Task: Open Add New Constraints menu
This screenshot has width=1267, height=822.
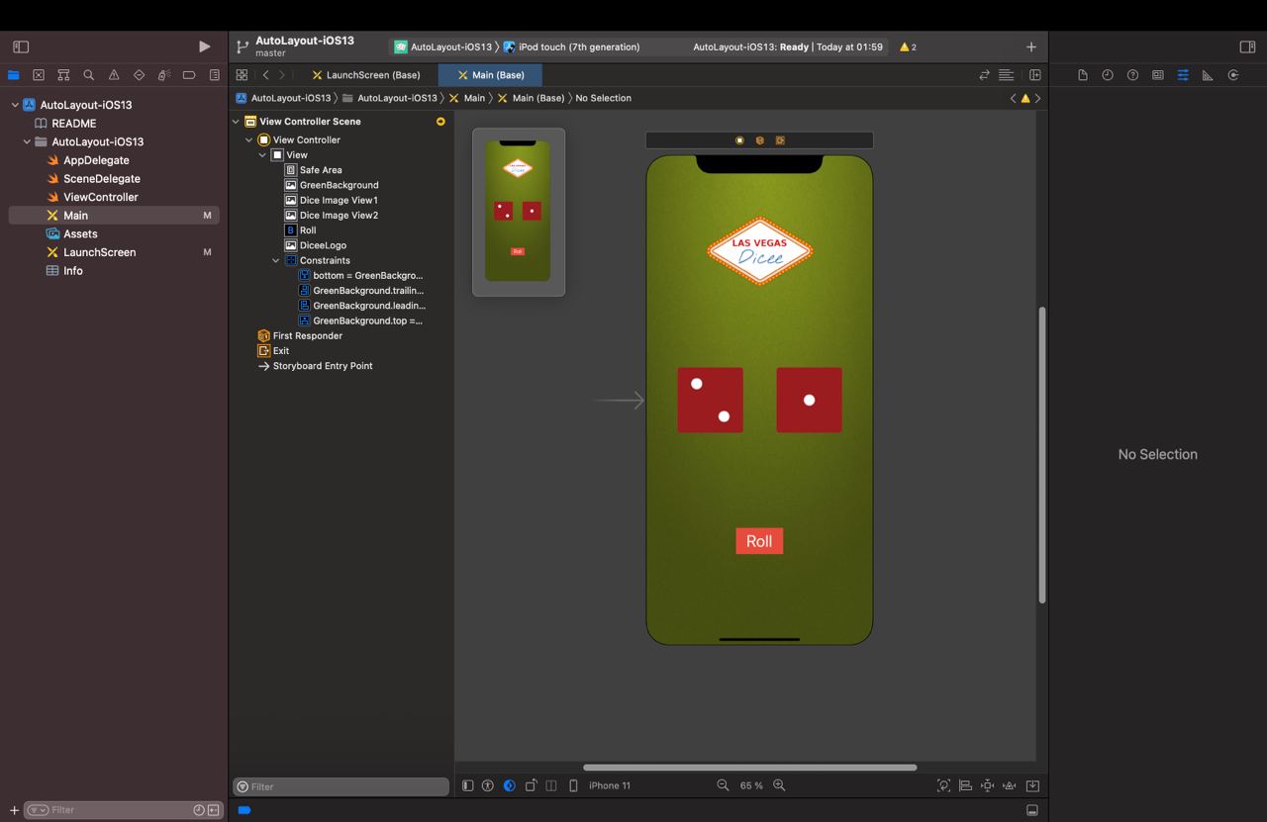Action: (x=987, y=785)
